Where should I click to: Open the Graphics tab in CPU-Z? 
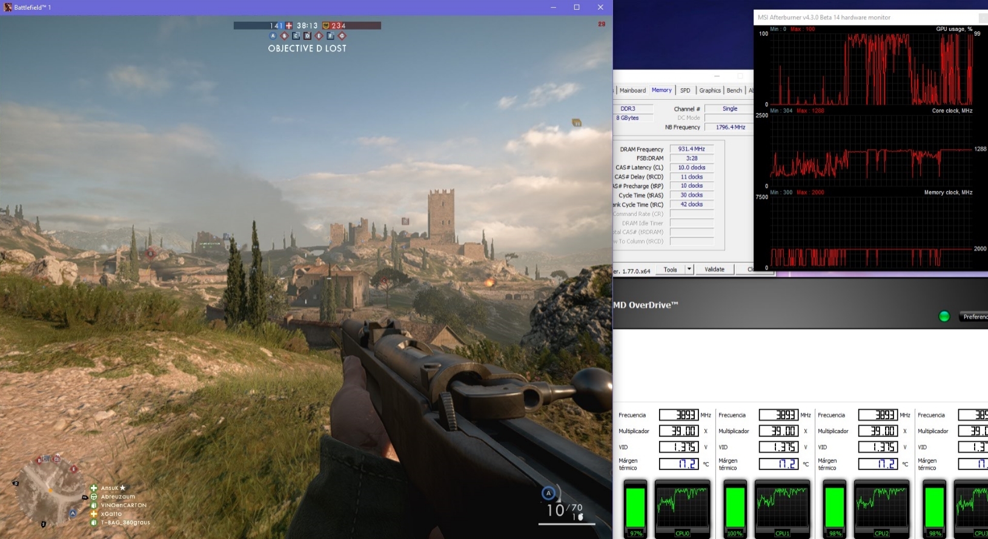pyautogui.click(x=710, y=90)
